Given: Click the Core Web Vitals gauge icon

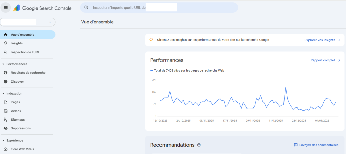Looking at the screenshot, I should tap(5, 149).
